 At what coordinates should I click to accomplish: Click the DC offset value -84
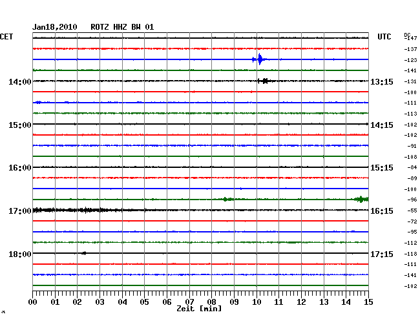412,167
